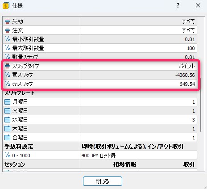Screen dimensions: 207x189
Task: Click the value 1 in 月曜日 row
Action: pyautogui.click(x=194, y=102)
